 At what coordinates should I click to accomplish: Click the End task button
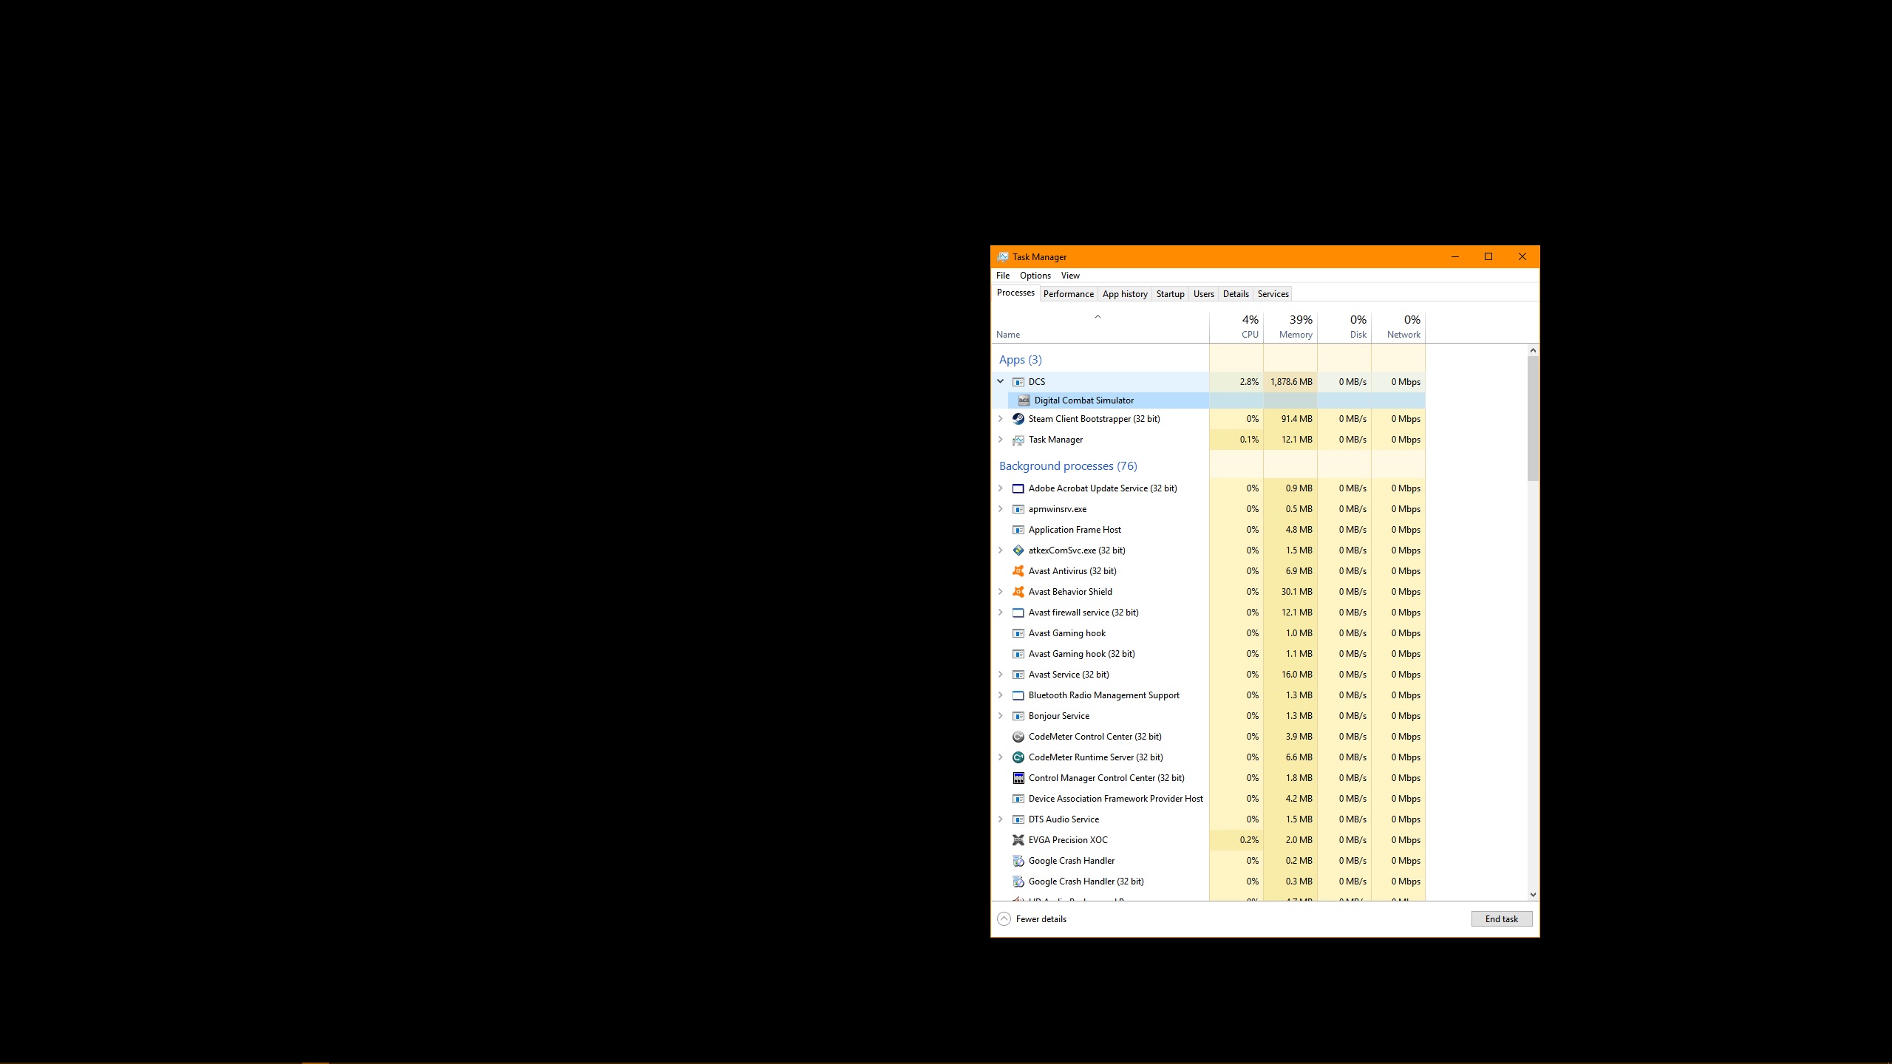1501,919
